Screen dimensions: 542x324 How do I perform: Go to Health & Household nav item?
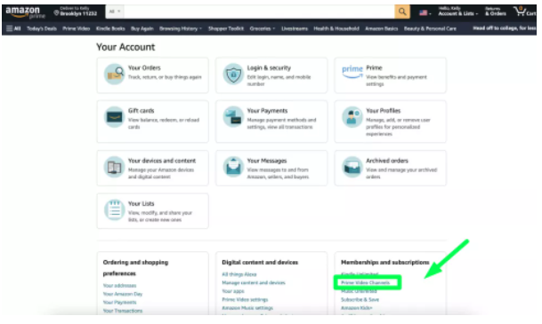(x=336, y=28)
